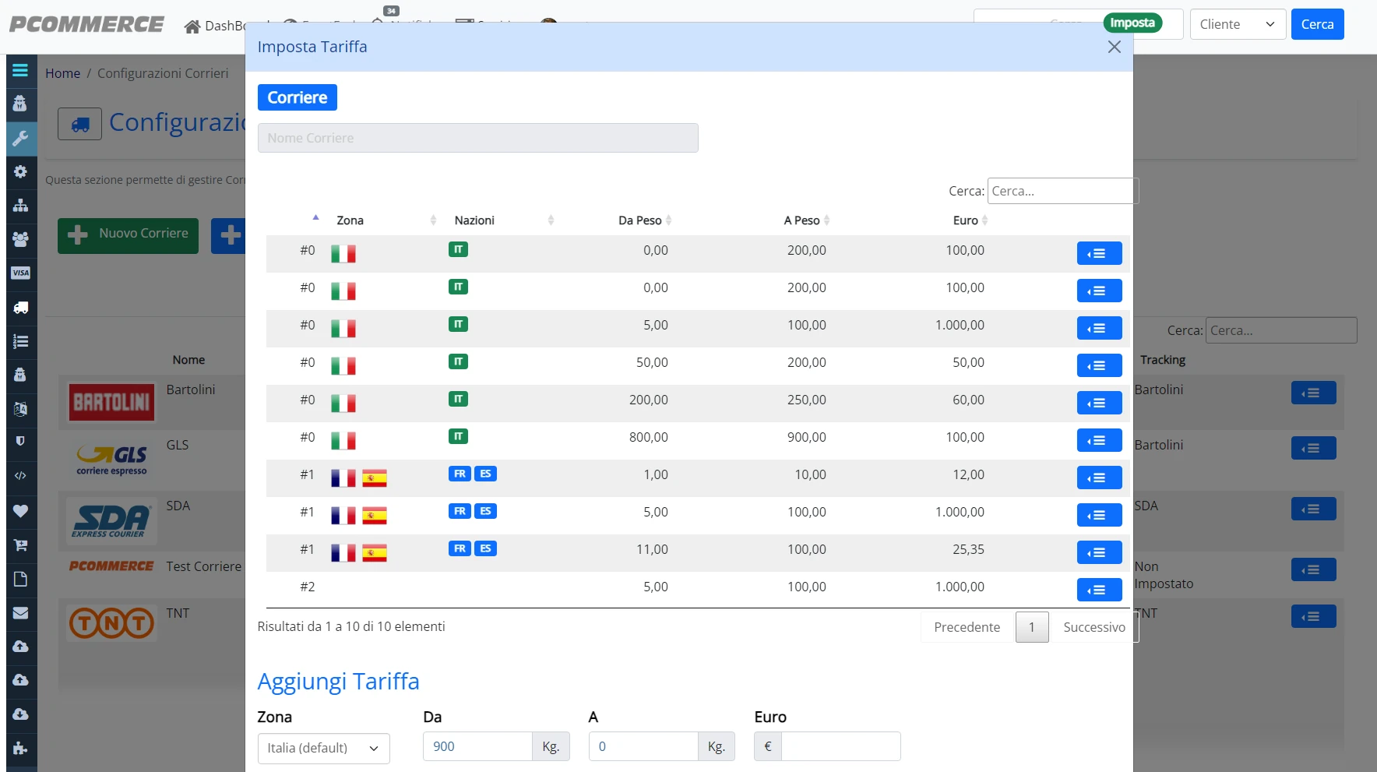The image size is (1377, 772).
Task: Focus the Cerca field in background courier table
Action: [x=1281, y=330]
